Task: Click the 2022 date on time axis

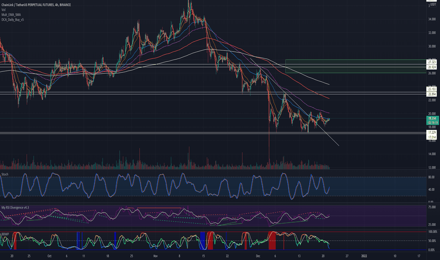Action: point(364,256)
